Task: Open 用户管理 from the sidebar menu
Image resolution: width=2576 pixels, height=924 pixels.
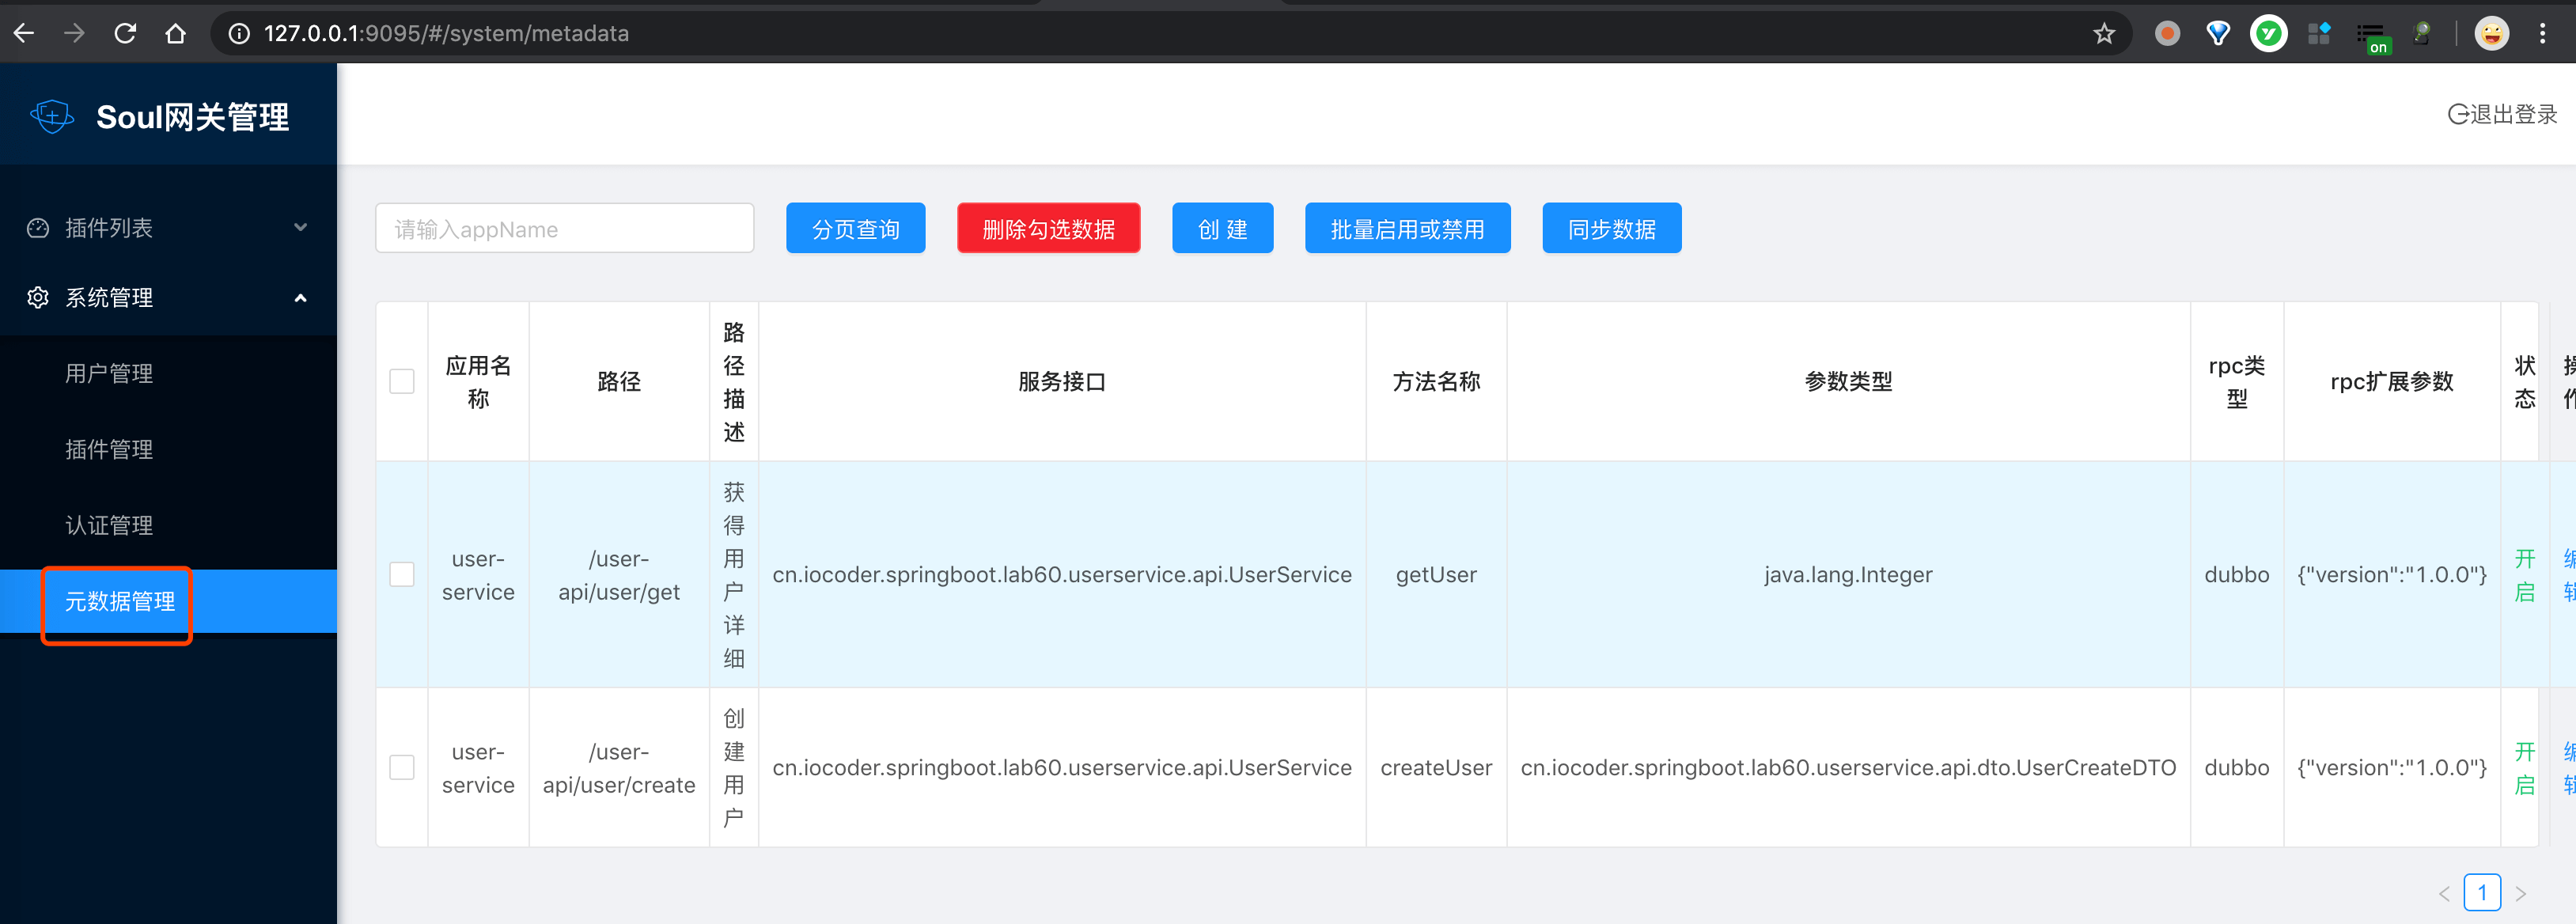Action: [x=109, y=373]
